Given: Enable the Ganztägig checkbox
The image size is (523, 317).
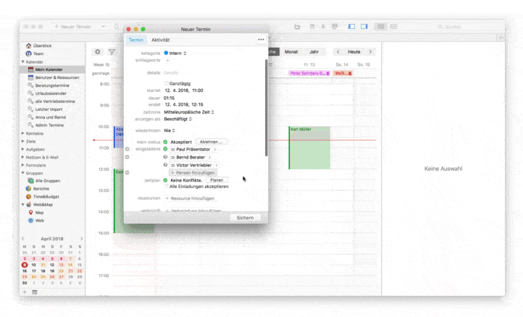Looking at the screenshot, I should tap(167, 83).
